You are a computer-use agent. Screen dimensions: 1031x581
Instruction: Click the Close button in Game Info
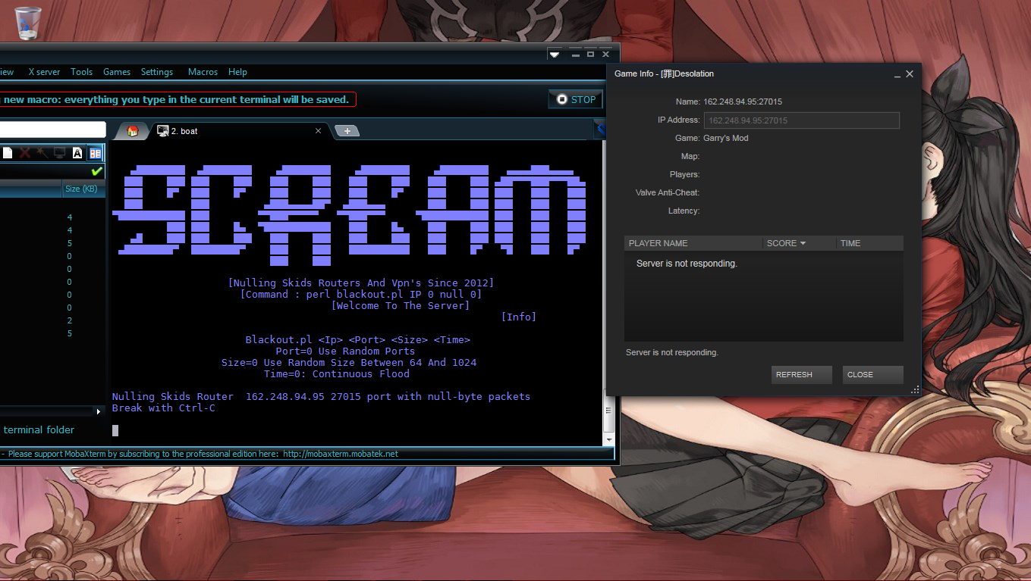(873, 375)
